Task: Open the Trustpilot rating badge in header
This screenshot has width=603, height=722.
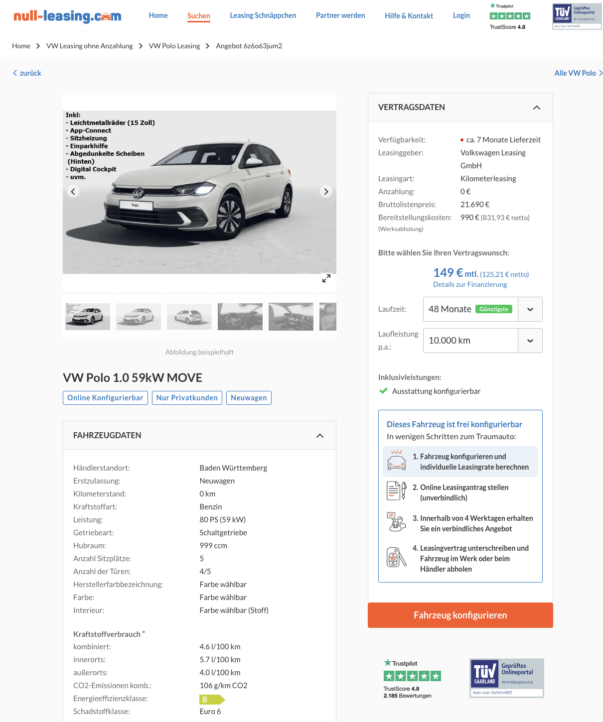Action: [510, 16]
